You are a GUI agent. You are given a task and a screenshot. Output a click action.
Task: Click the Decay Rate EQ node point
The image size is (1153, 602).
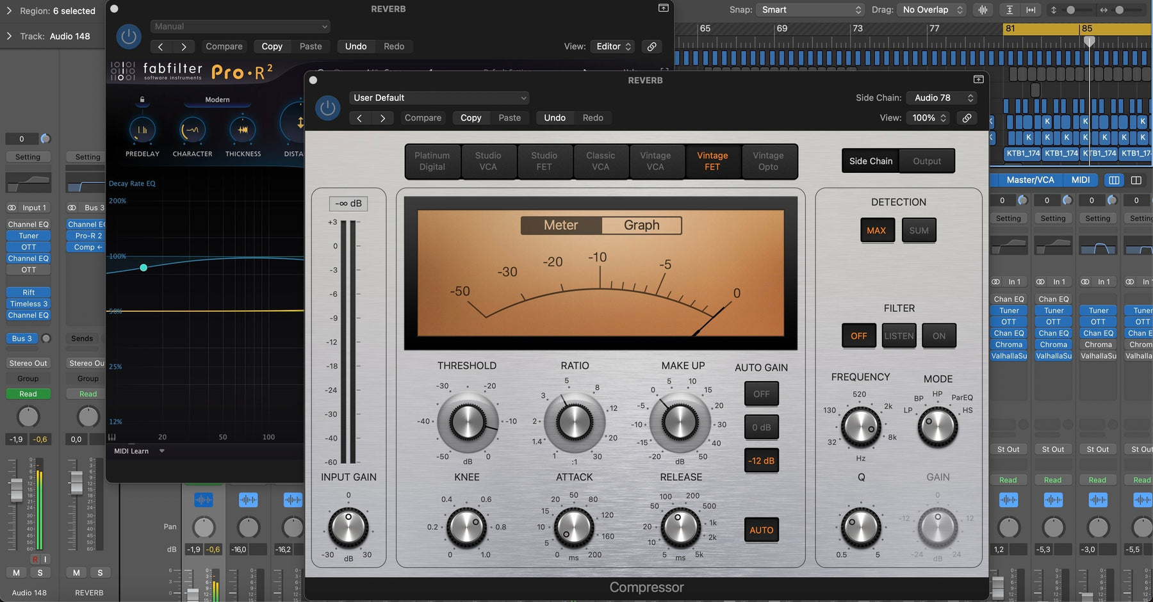pyautogui.click(x=143, y=268)
